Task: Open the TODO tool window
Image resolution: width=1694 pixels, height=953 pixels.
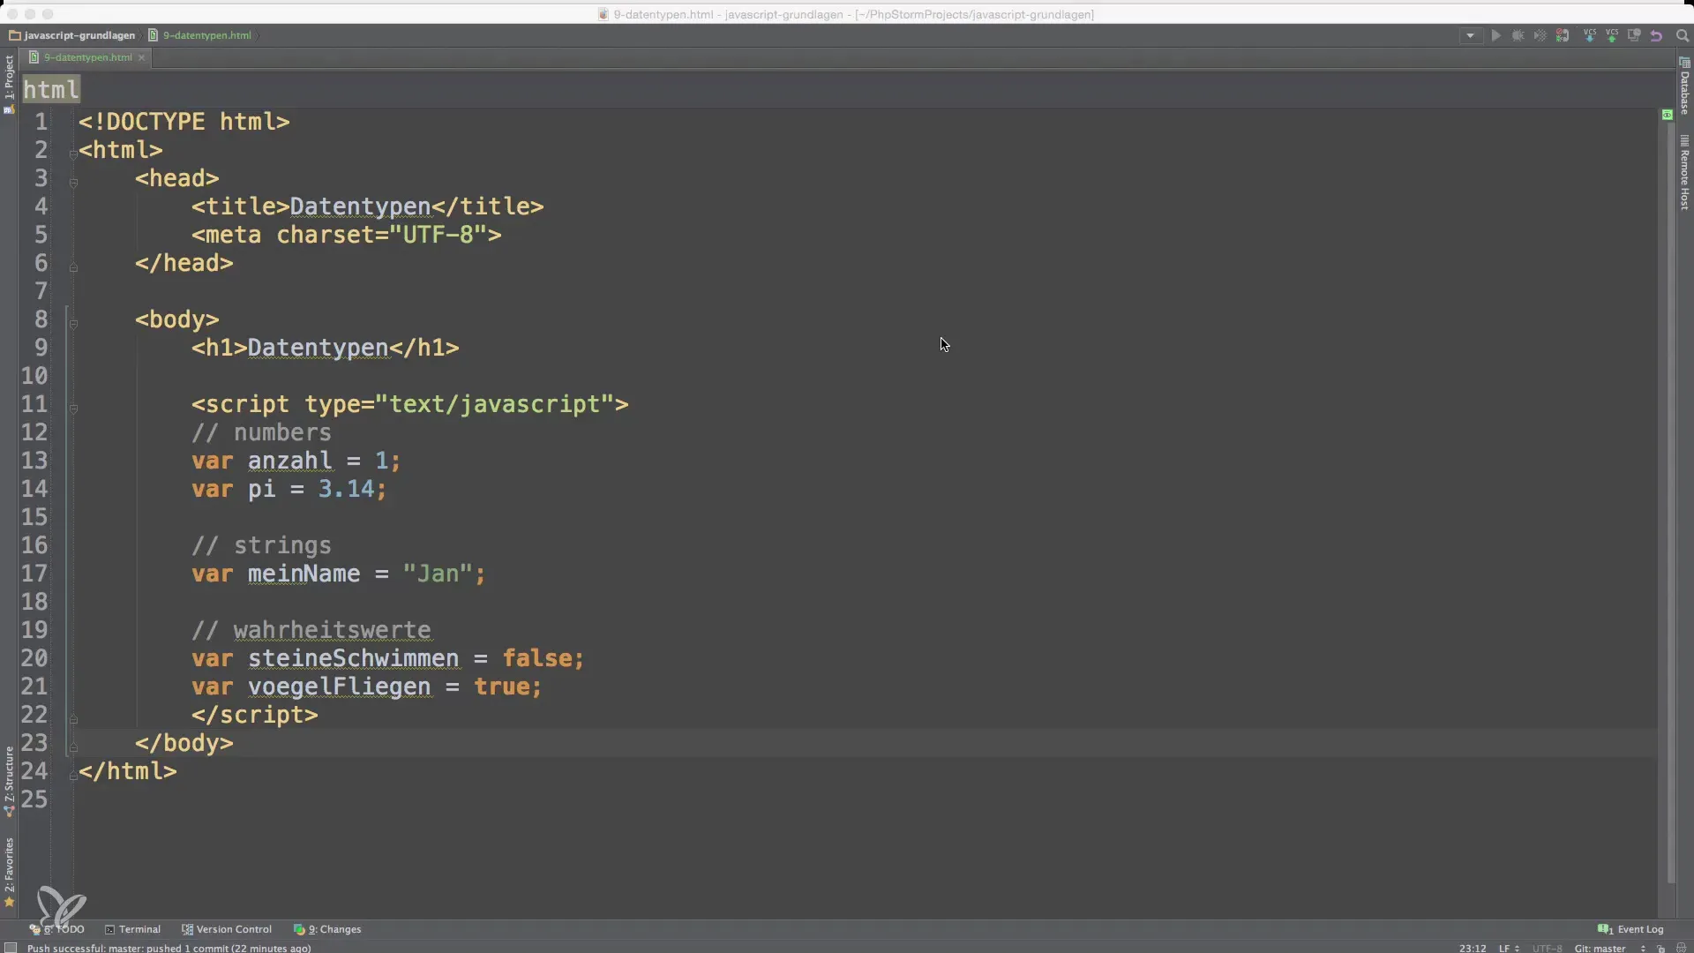Action: [57, 929]
